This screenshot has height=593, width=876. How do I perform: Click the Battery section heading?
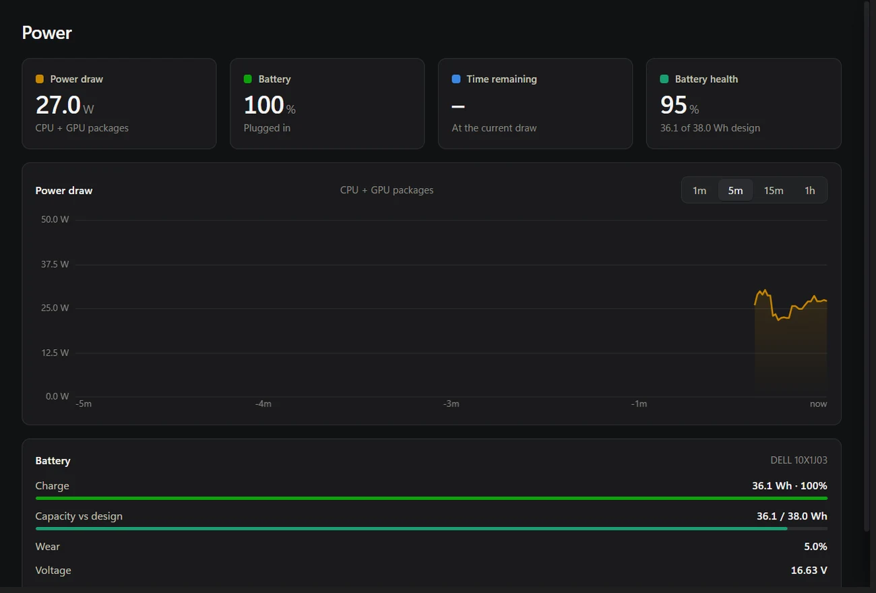pyautogui.click(x=53, y=461)
